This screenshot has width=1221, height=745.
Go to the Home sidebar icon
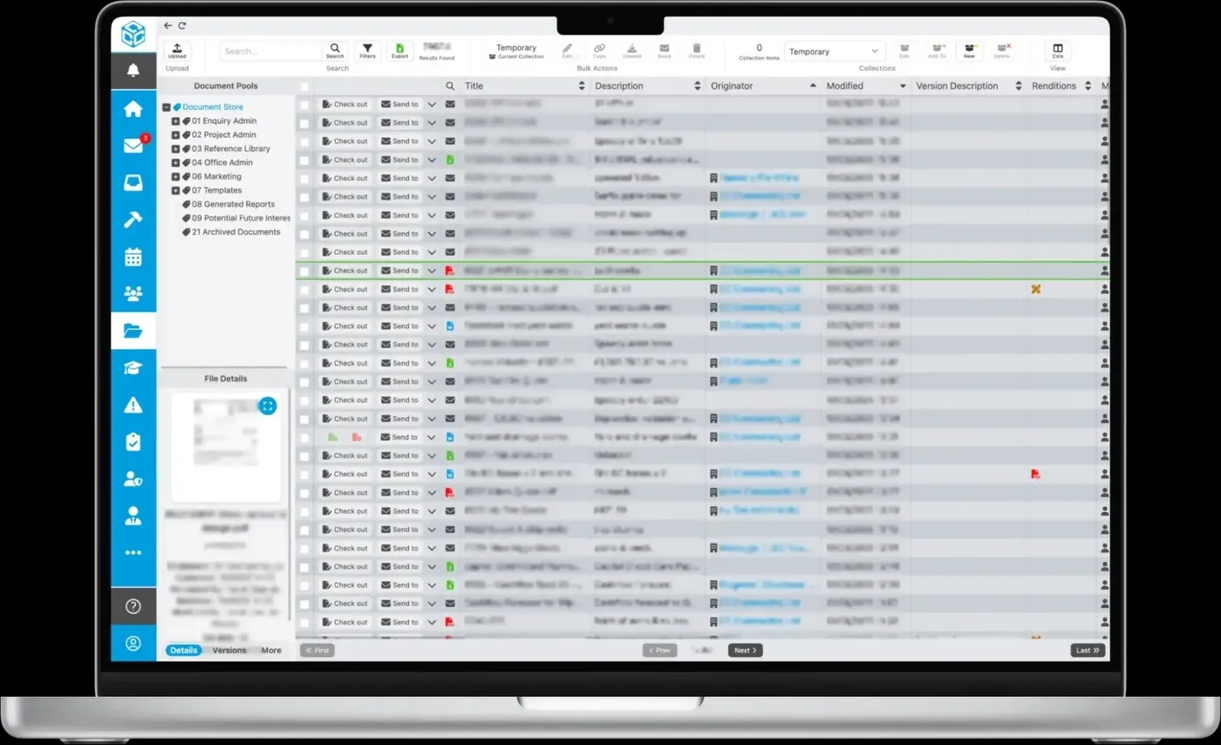[133, 109]
